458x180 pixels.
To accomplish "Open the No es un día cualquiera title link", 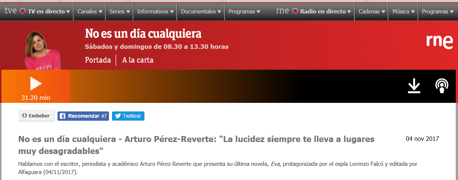I will pos(143,34).
